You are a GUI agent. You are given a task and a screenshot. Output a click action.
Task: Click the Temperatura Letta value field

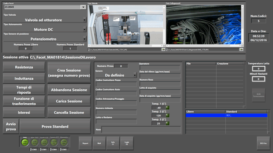258,69
